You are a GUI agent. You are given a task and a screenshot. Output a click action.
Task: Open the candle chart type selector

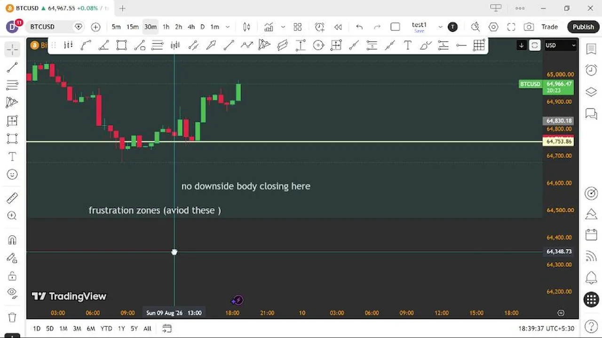point(246,27)
